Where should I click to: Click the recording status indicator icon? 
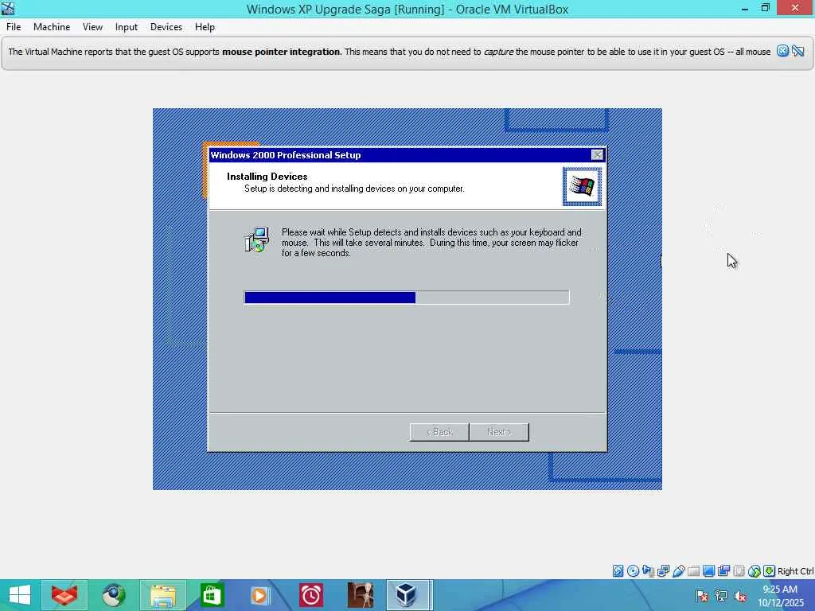[x=723, y=571]
